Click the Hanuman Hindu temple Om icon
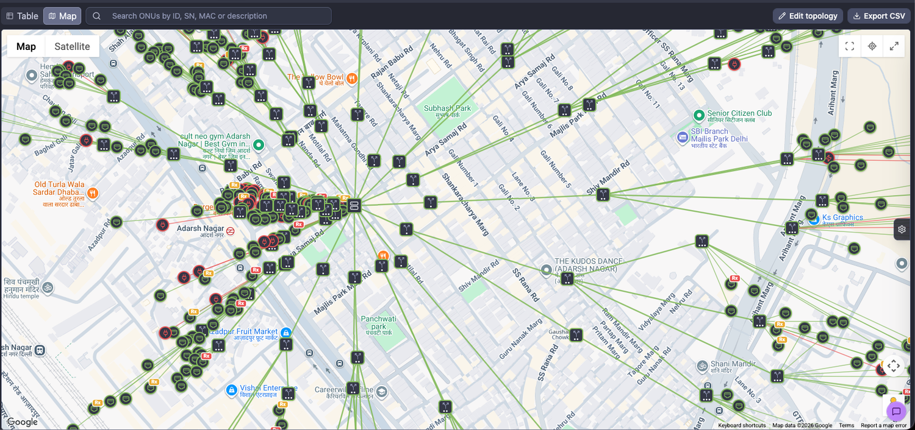This screenshot has width=915, height=430. pos(48,287)
